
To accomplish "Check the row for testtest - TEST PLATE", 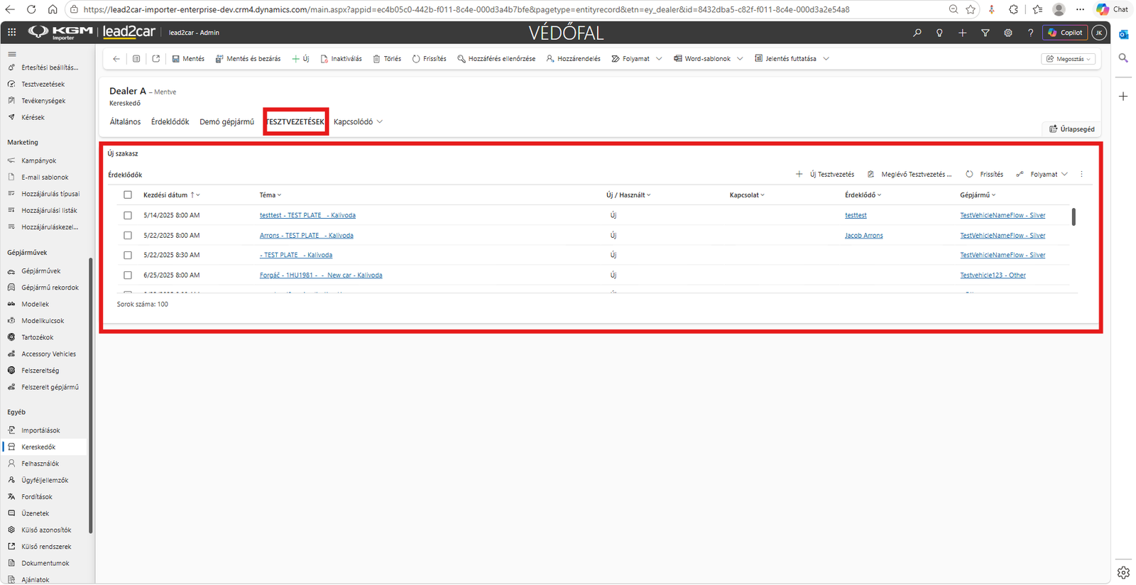I will click(x=128, y=215).
